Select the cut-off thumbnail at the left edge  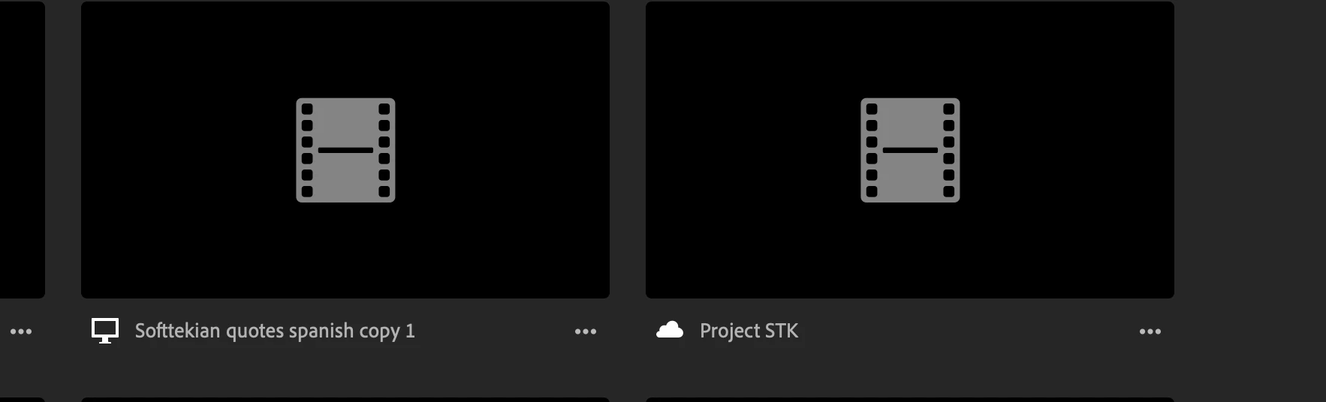pyautogui.click(x=23, y=150)
